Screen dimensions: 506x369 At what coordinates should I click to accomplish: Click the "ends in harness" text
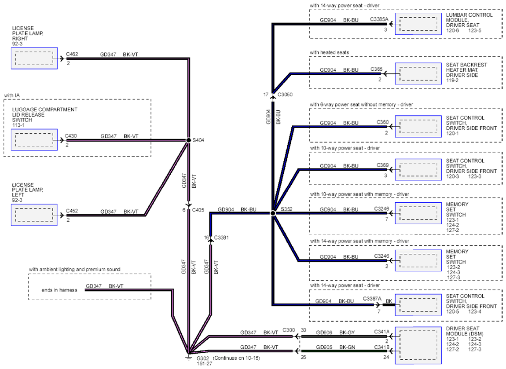tap(59, 290)
